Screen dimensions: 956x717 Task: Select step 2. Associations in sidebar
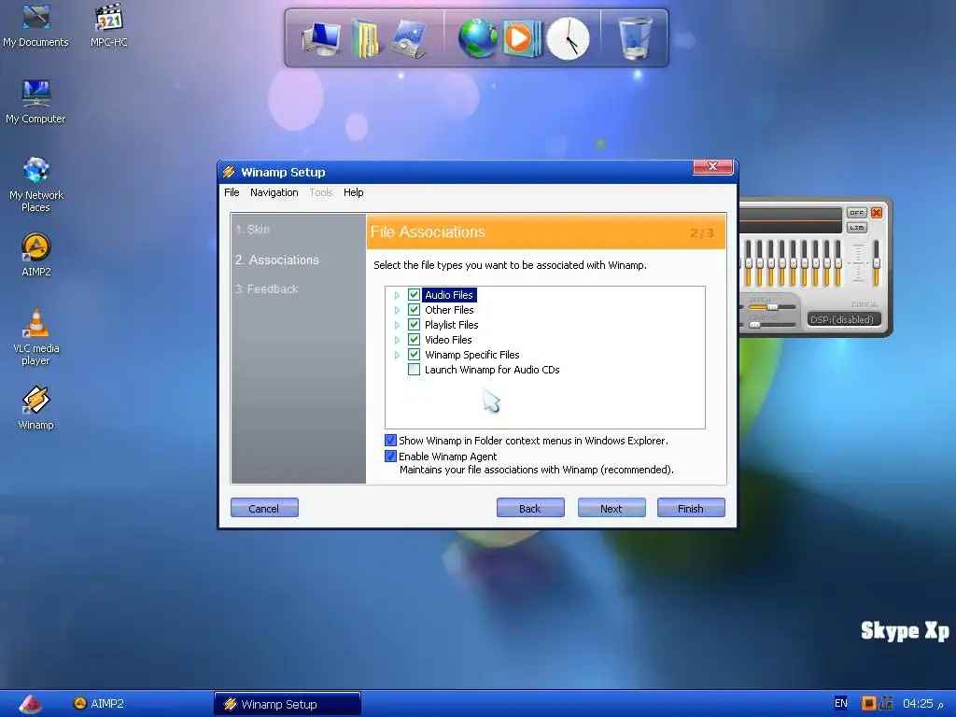click(x=277, y=260)
